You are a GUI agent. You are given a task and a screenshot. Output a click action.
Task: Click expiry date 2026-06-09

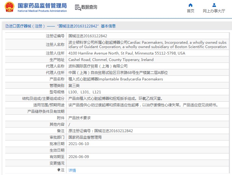(x=79, y=157)
